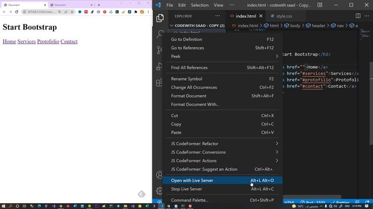
Task: Choose Cut from the context menu
Action: (223, 116)
